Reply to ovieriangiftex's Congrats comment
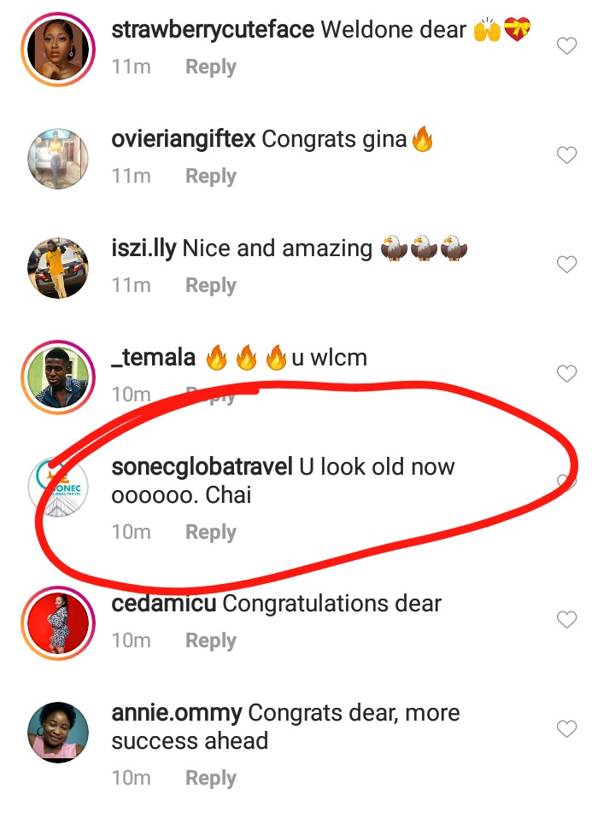This screenshot has width=615, height=818. pyautogui.click(x=210, y=176)
